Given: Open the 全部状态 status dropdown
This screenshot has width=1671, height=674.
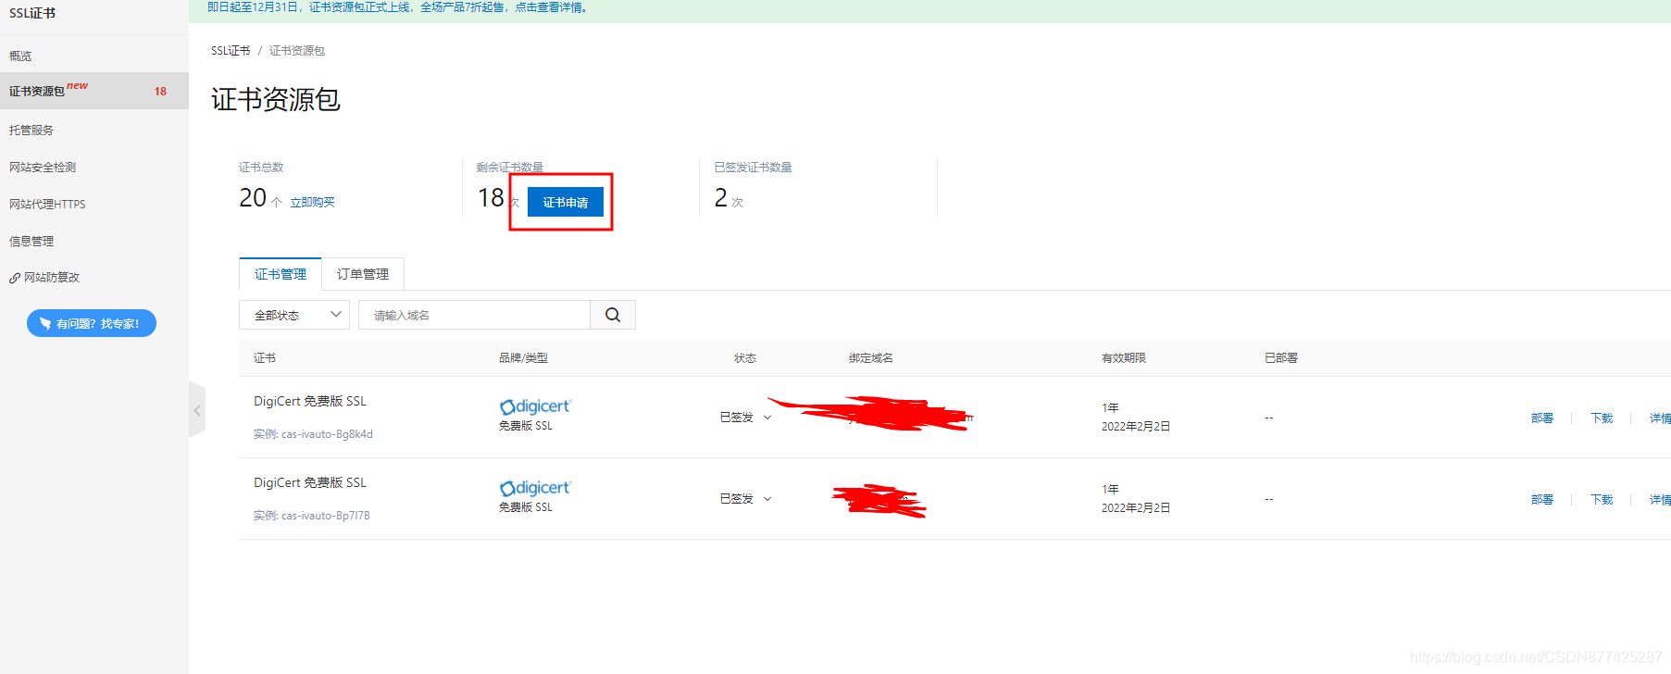Looking at the screenshot, I should [294, 315].
